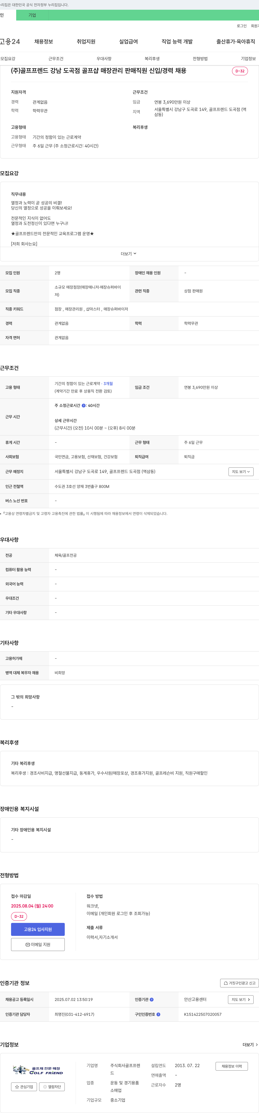This screenshot has width=259, height=1113.
Task: Open the 채용정보 menu
Action: coord(44,42)
